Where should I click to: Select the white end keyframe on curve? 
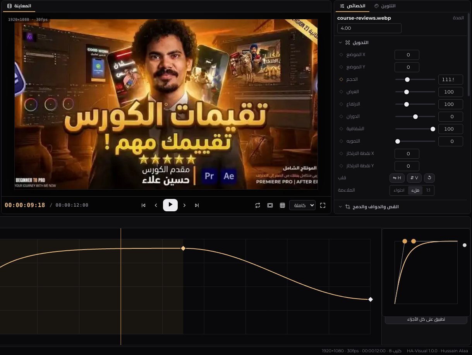click(371, 299)
